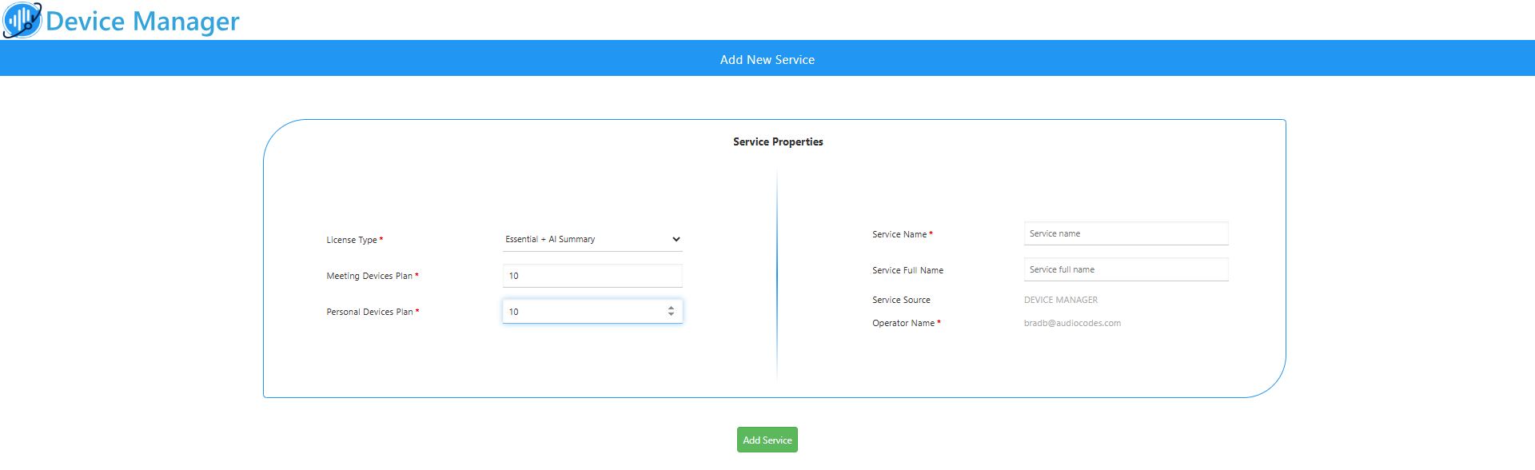Image resolution: width=1535 pixels, height=470 pixels.
Task: Focus the Meeting Devices Plan field
Action: (x=592, y=276)
